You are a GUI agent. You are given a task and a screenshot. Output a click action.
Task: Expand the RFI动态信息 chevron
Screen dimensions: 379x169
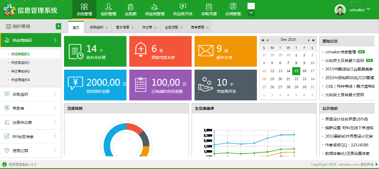pos(55,137)
